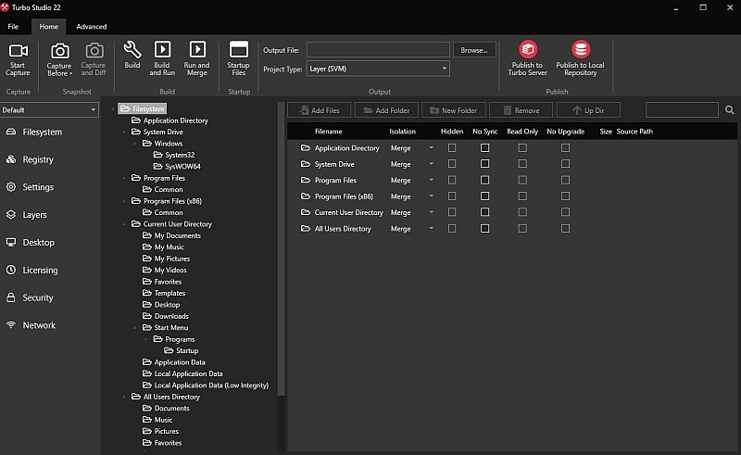741x455 pixels.
Task: Select Local Application Data tree folder
Action: coord(182,373)
